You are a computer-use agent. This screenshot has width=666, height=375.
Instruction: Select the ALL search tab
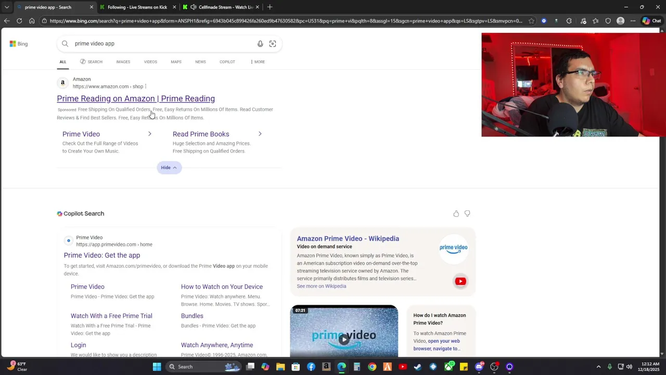coord(62,61)
